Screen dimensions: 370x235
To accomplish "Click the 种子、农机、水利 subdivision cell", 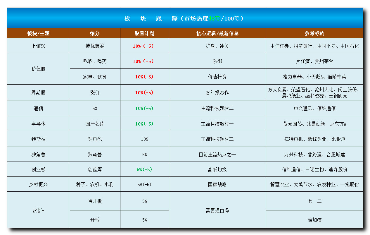I will click(x=95, y=184).
